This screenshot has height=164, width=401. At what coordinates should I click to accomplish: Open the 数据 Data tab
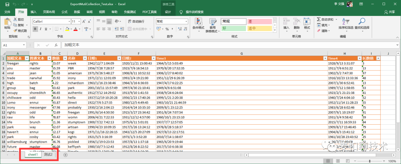point(77,12)
